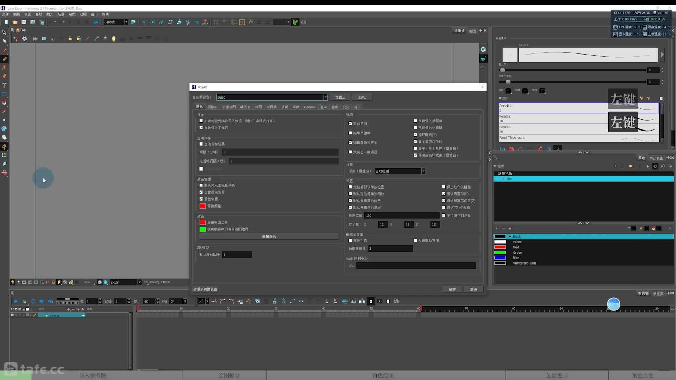Image resolution: width=676 pixels, height=380 pixels.
Task: Open the 语言 自动检测 dropdown
Action: 400,171
